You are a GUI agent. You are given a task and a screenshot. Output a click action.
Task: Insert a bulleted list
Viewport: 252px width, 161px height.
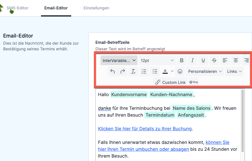pos(155,71)
